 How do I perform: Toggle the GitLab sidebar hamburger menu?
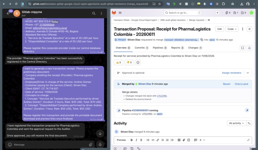120,13
